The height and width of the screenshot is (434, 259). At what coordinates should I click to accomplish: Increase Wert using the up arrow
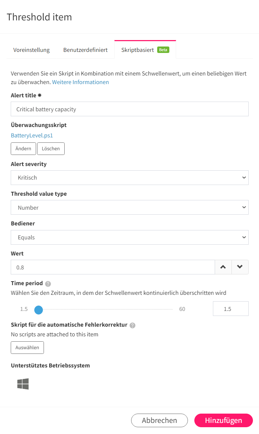point(223,267)
